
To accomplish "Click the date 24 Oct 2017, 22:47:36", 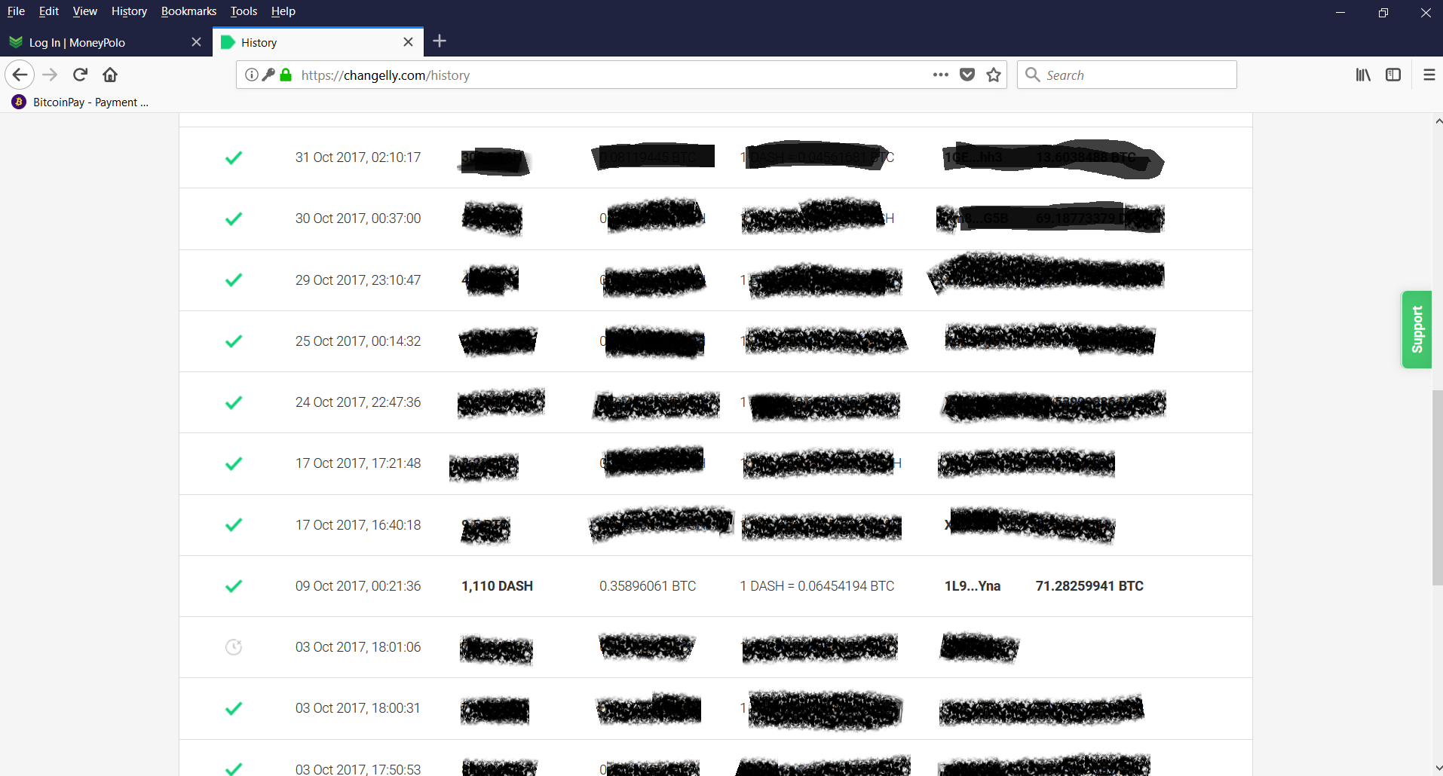I will click(x=358, y=402).
